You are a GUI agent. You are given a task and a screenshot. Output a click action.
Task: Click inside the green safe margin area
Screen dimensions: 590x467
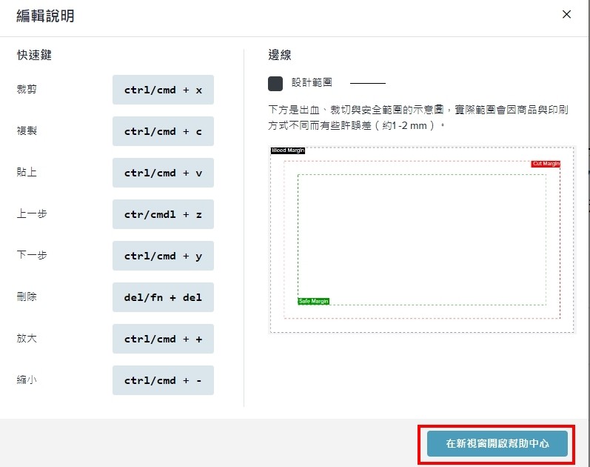[422, 237]
